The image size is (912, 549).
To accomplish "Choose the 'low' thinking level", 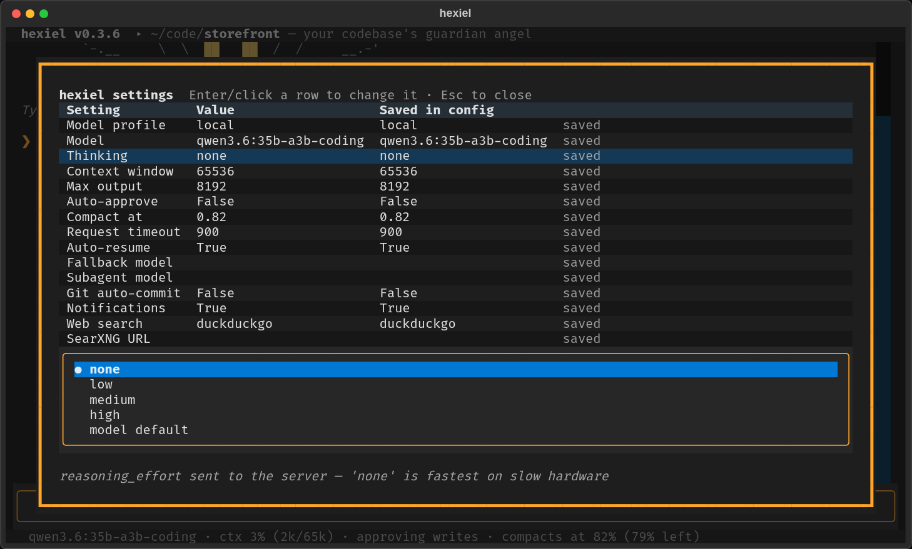I will [x=456, y=385].
